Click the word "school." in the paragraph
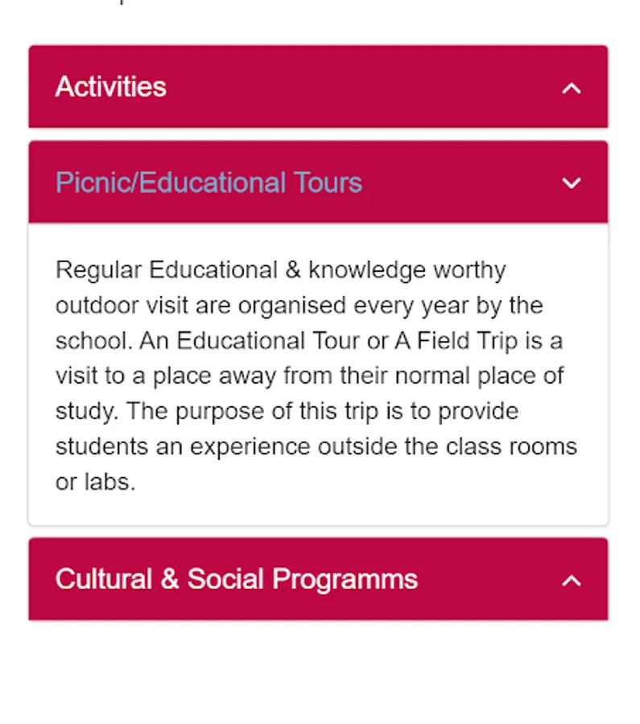 pyautogui.click(x=93, y=341)
